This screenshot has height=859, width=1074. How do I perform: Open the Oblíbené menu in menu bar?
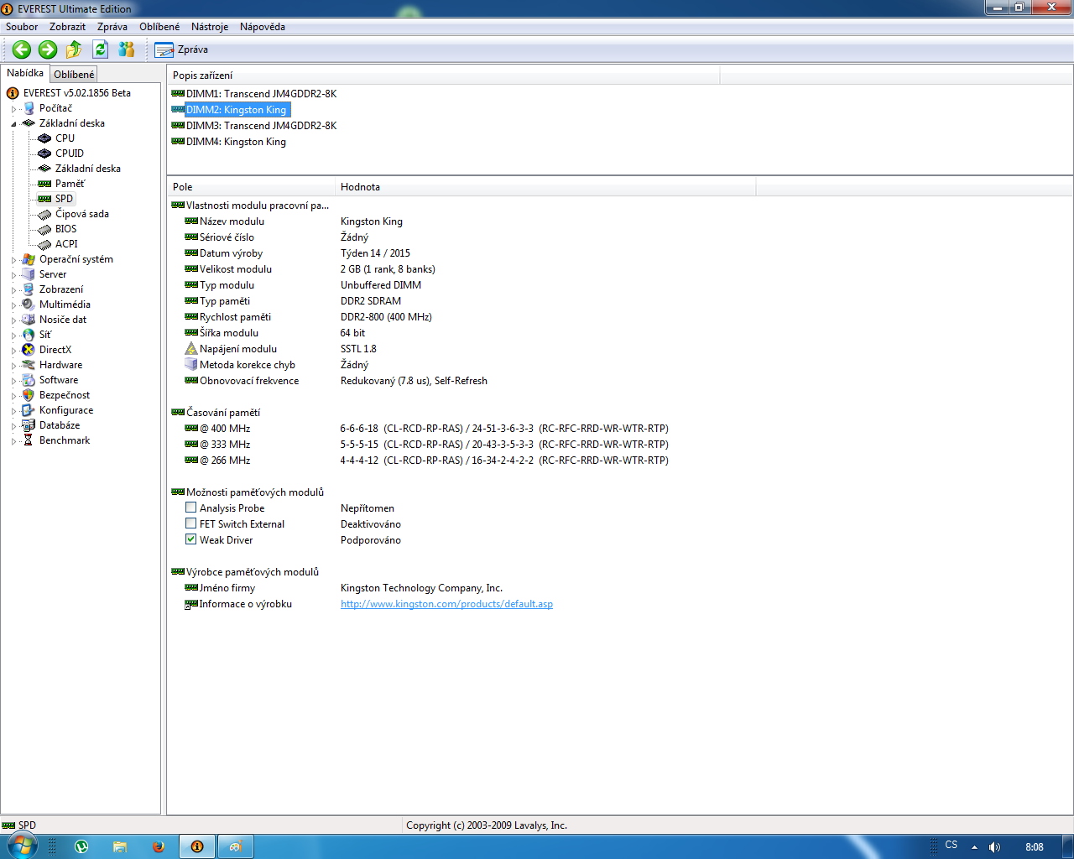pyautogui.click(x=159, y=27)
